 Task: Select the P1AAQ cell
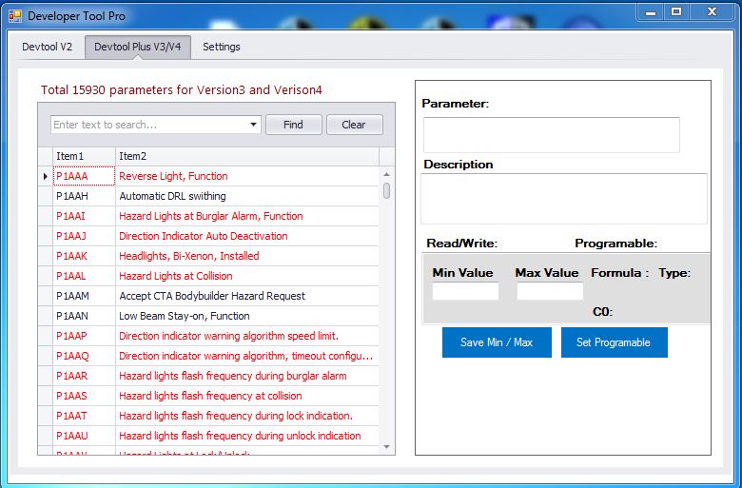[84, 356]
